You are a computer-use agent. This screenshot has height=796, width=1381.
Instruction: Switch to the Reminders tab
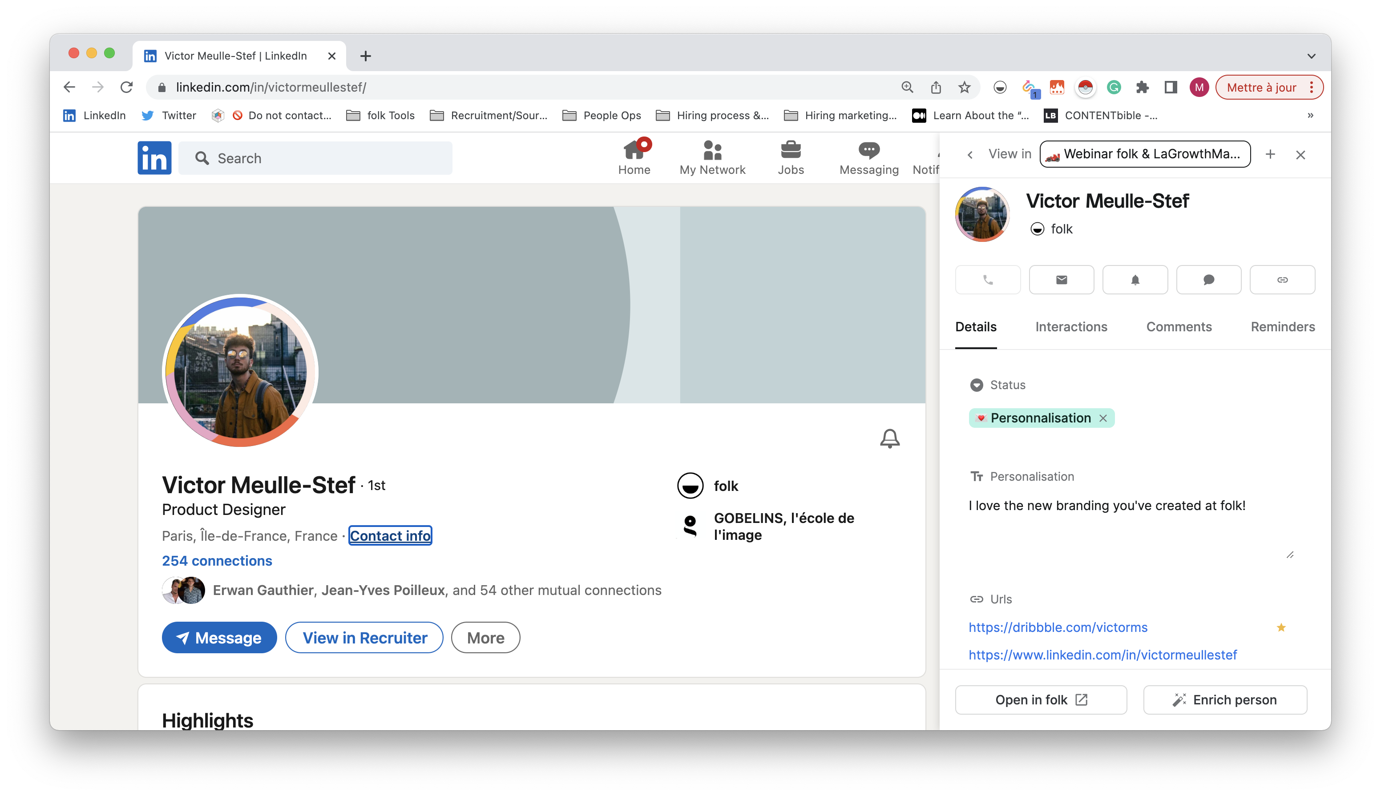coord(1283,327)
